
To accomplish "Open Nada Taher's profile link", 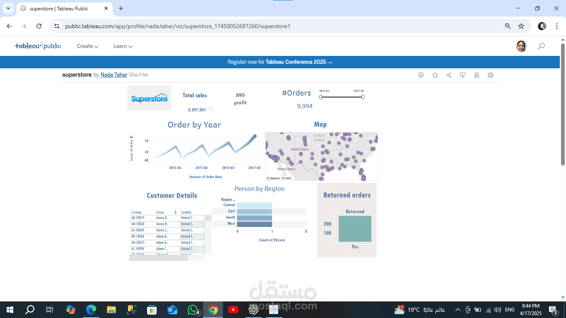I will (x=114, y=75).
